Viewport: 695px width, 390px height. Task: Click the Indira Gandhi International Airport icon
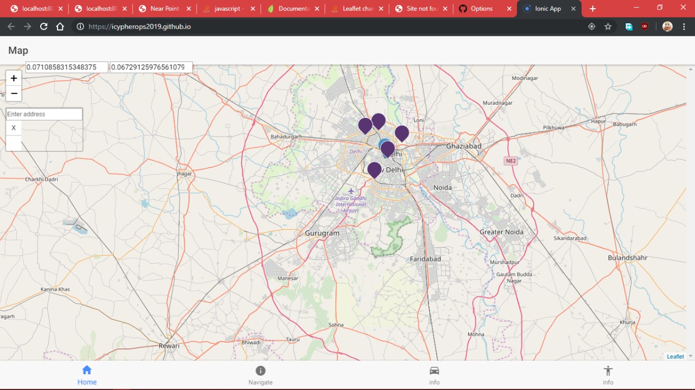(x=351, y=191)
